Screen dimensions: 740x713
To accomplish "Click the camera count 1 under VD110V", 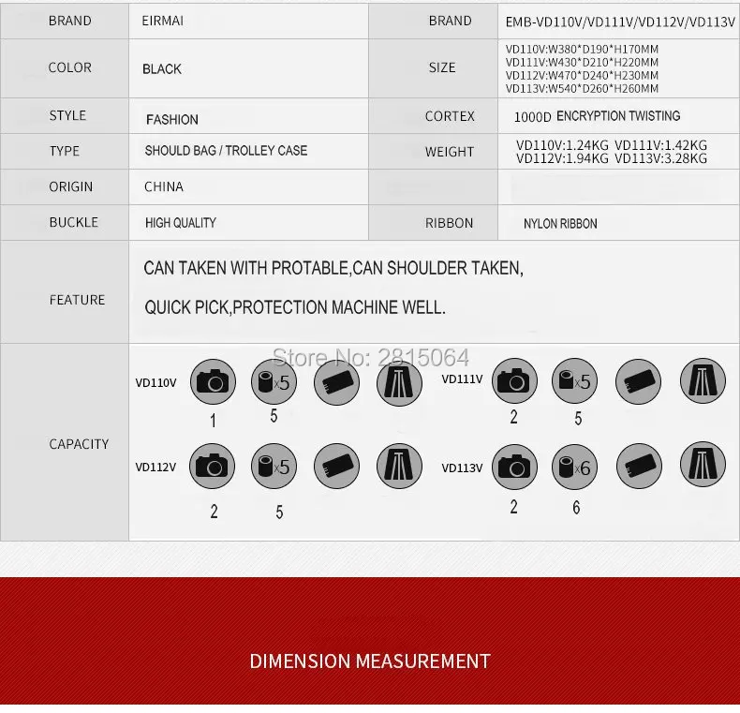I will 214,421.
